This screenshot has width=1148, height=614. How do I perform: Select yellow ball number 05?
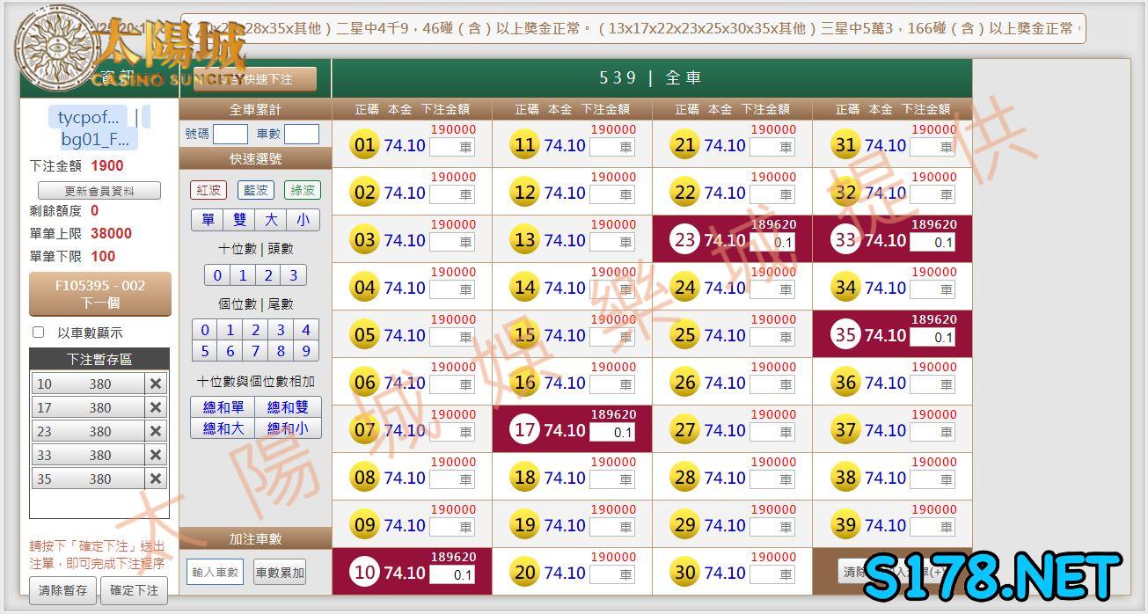(364, 335)
